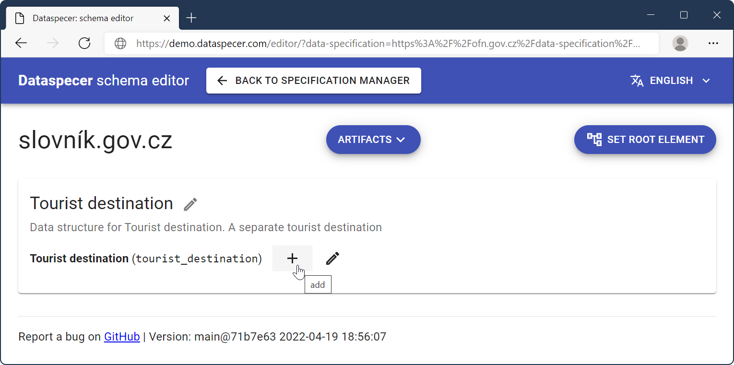Maximize the browser window
This screenshot has width=734, height=365.
coord(684,15)
